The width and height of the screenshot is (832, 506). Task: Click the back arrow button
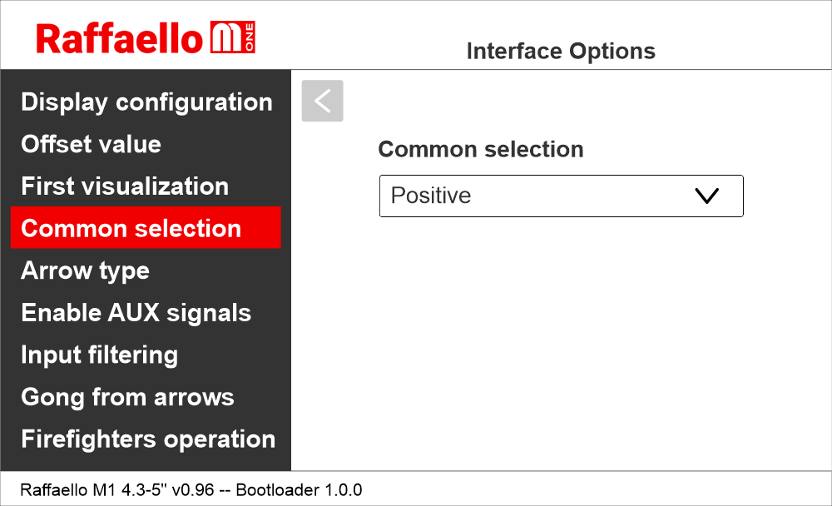tap(322, 101)
